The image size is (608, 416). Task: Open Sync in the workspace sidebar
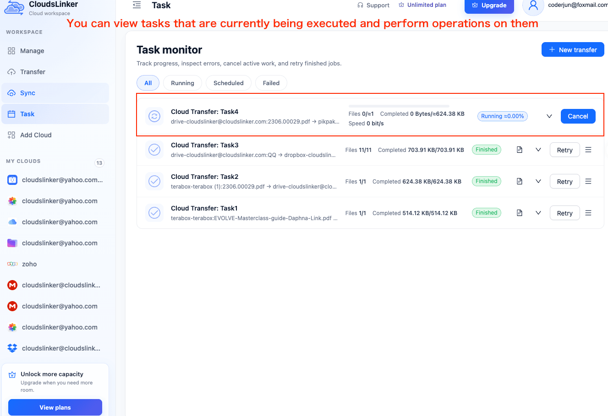pyautogui.click(x=55, y=93)
